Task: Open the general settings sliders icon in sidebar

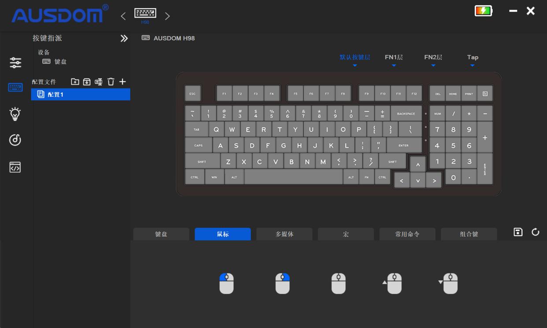Action: (x=15, y=63)
